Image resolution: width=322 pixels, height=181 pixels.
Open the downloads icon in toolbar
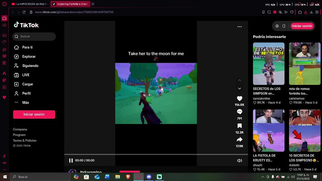click(311, 12)
